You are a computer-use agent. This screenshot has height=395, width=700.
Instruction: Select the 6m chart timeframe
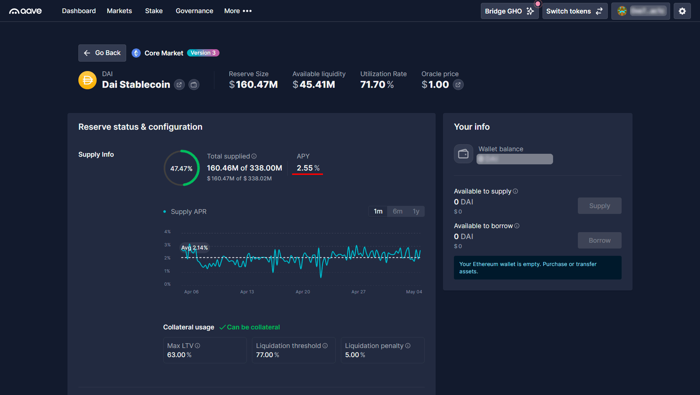pos(397,211)
